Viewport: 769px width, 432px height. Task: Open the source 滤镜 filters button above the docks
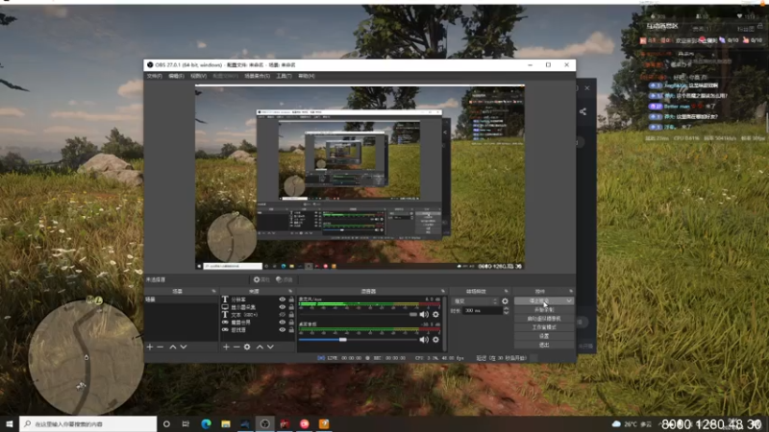pos(285,279)
